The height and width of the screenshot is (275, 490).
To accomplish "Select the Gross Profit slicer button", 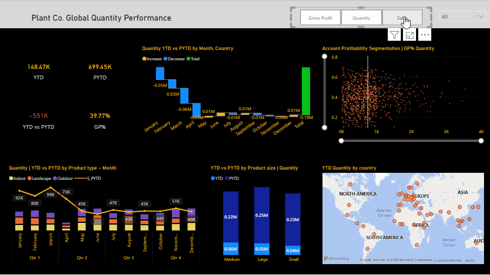I will coord(320,17).
